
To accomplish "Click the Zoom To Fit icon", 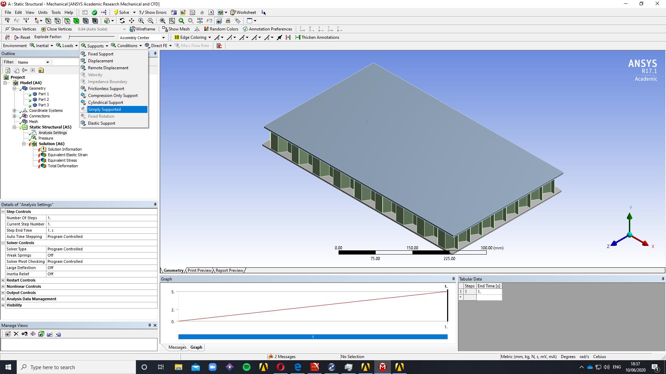I will point(162,21).
